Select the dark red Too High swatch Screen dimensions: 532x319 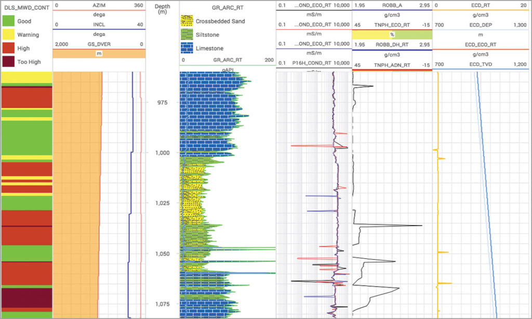pyautogui.click(x=8, y=62)
